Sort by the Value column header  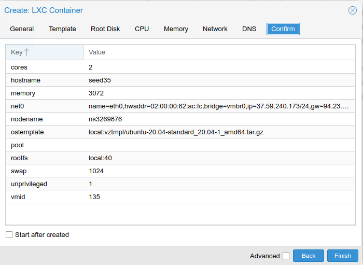(x=218, y=52)
